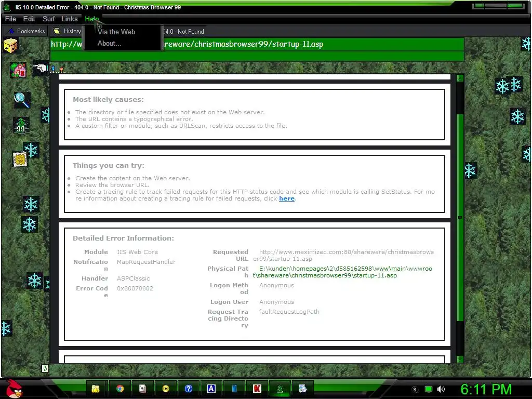Click the Requested URL value text
Screen dimensions: 532x399
[343, 256]
